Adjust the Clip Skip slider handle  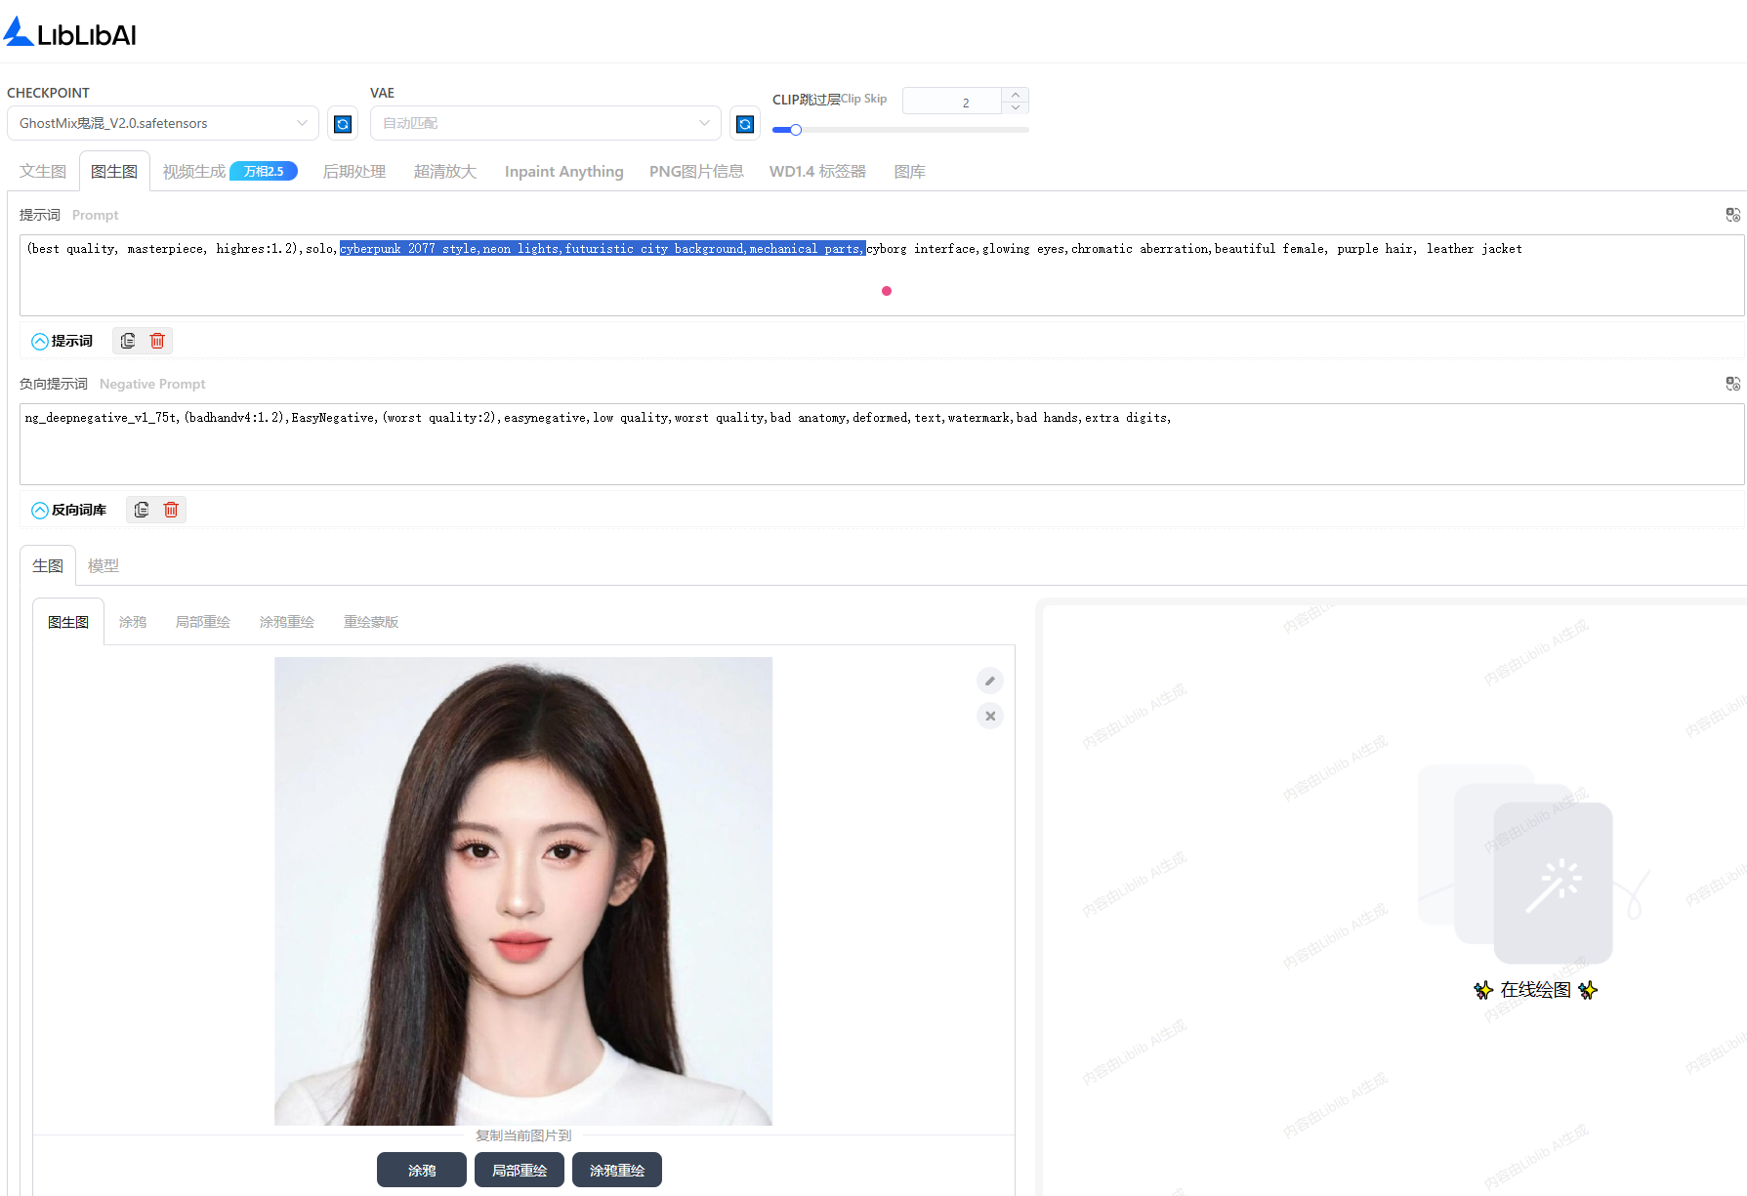[796, 130]
